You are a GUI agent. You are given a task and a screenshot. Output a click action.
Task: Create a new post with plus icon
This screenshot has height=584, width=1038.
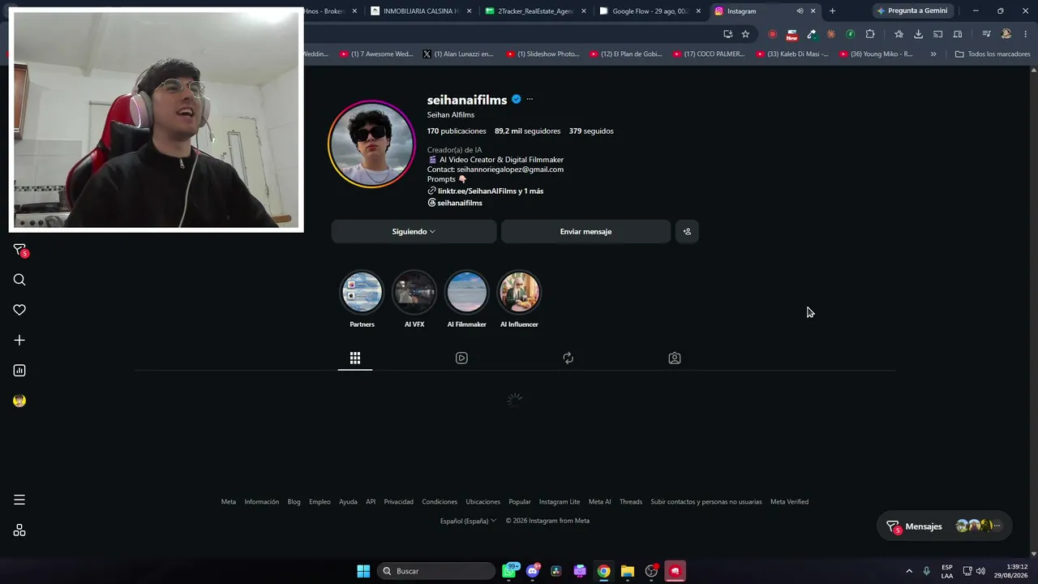click(19, 340)
